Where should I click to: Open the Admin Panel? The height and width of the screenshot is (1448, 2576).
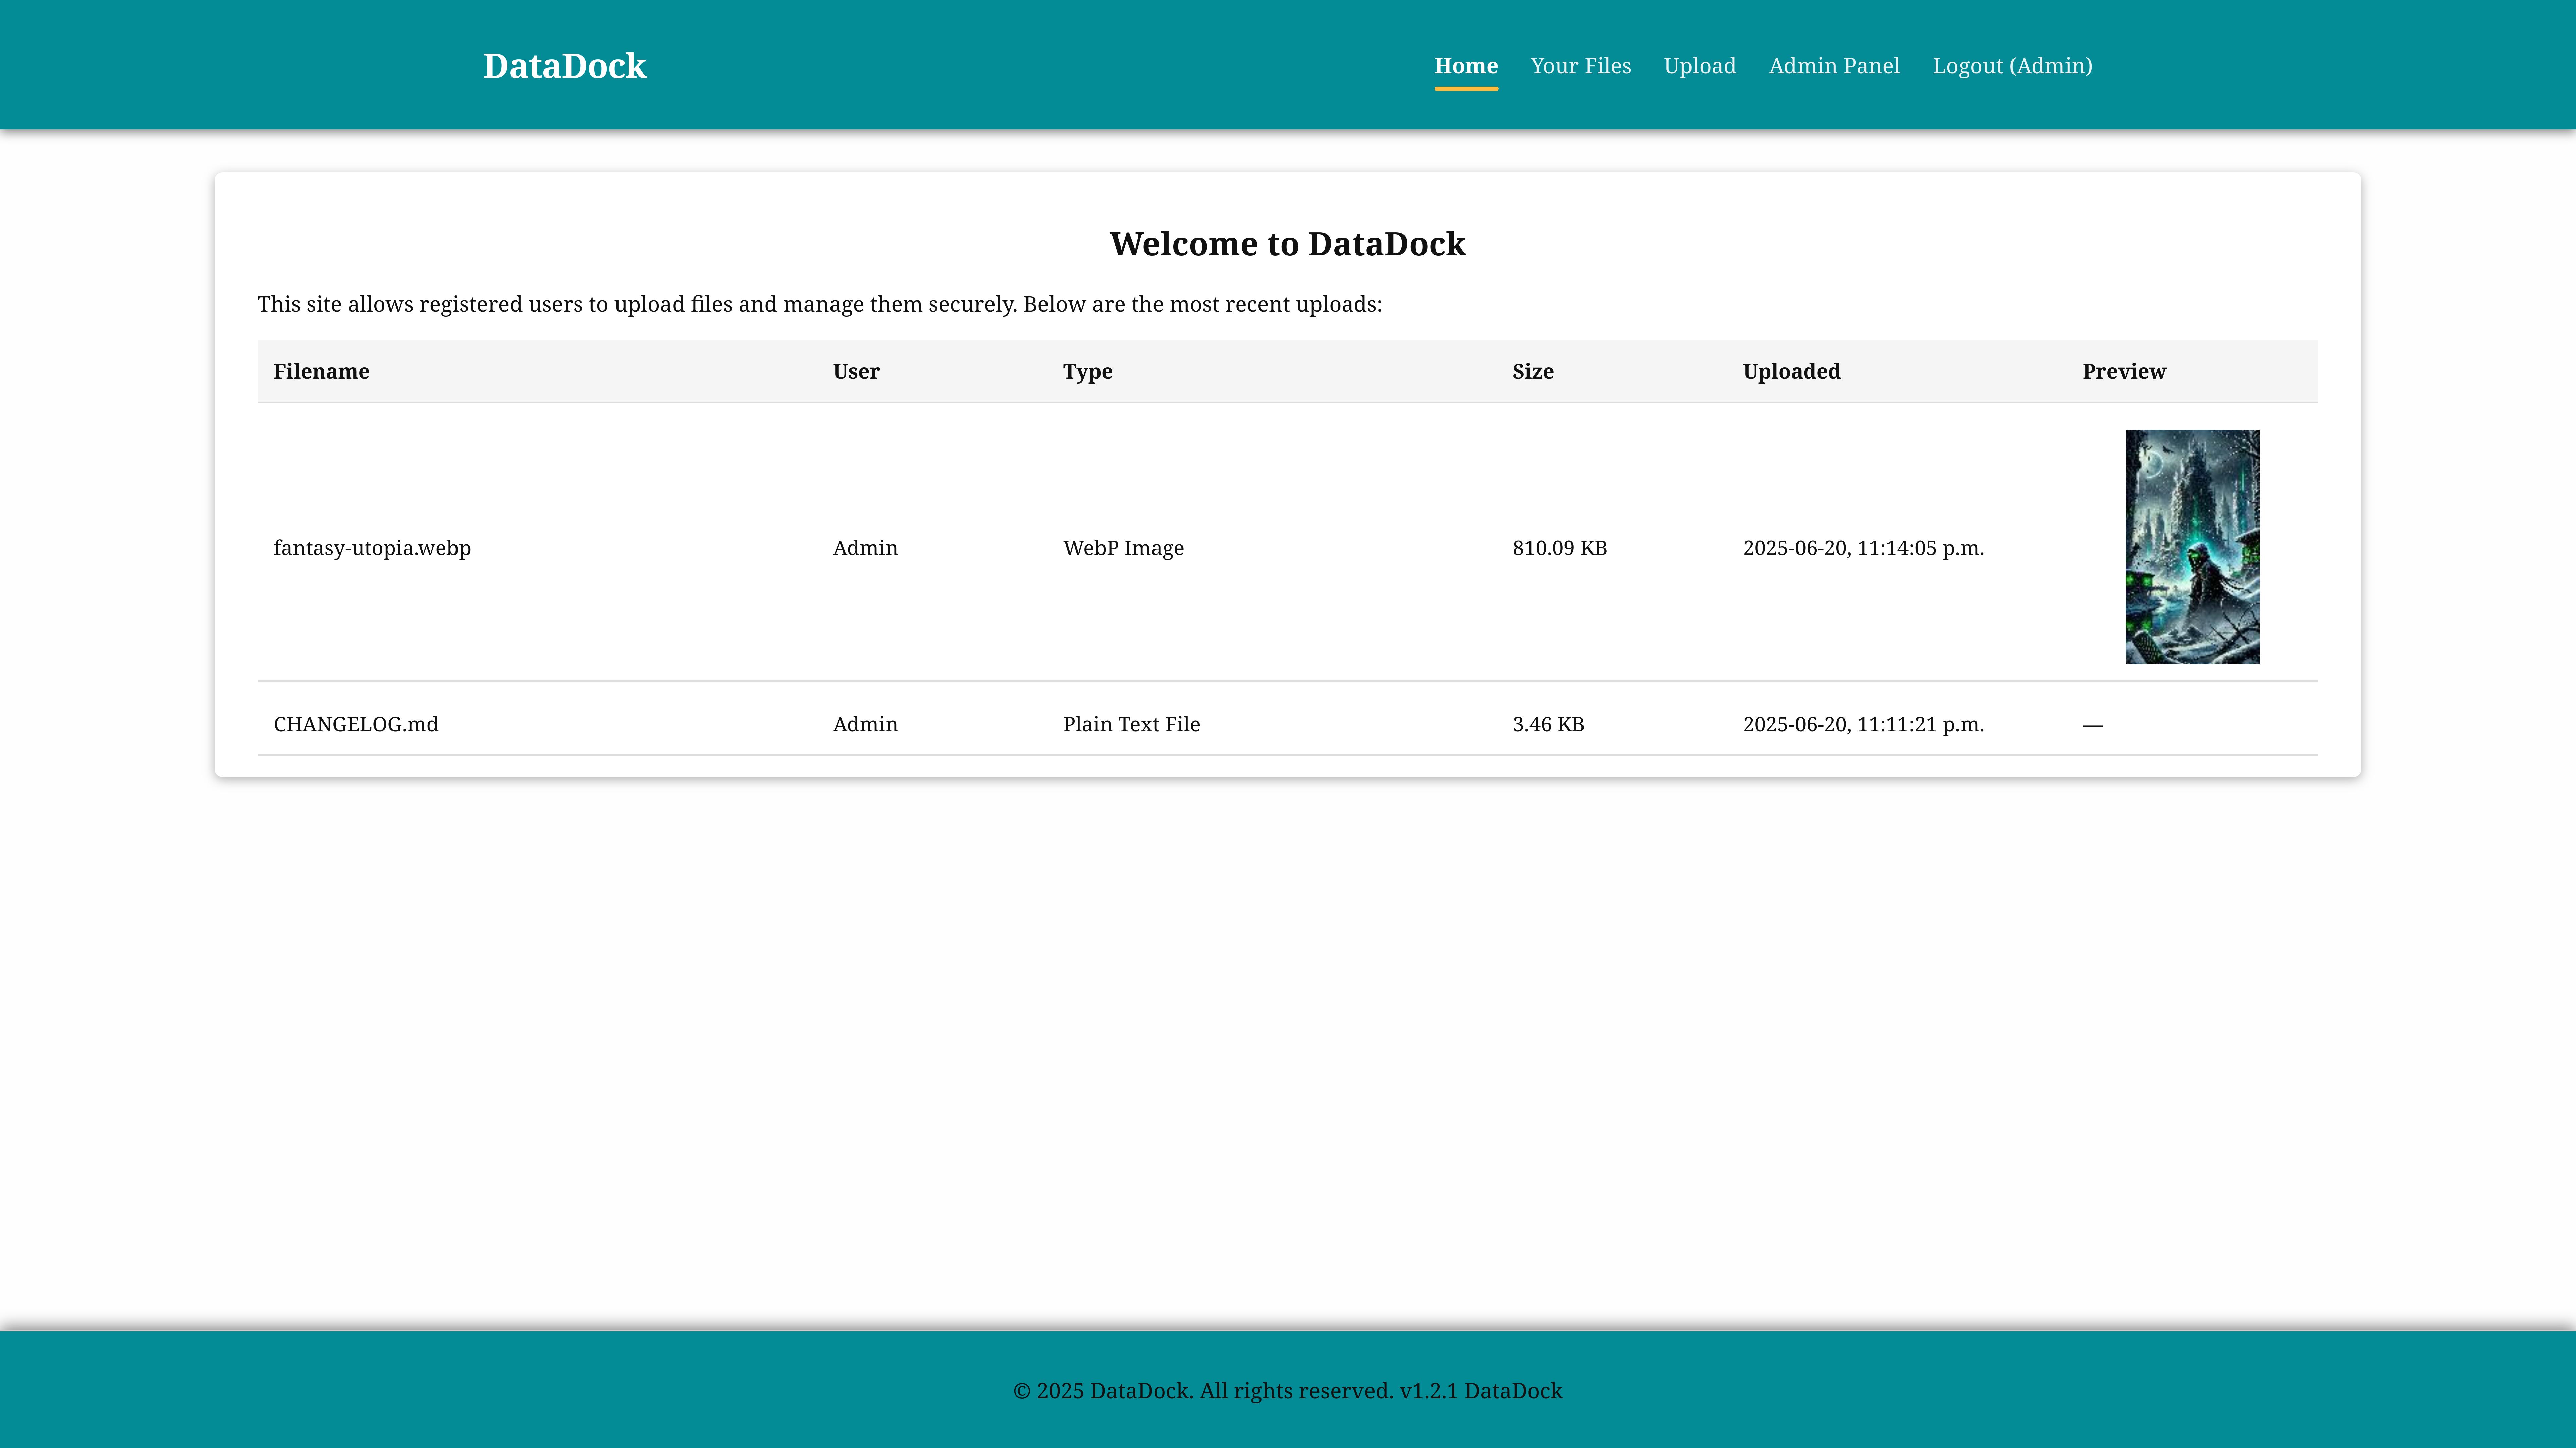coord(1834,66)
